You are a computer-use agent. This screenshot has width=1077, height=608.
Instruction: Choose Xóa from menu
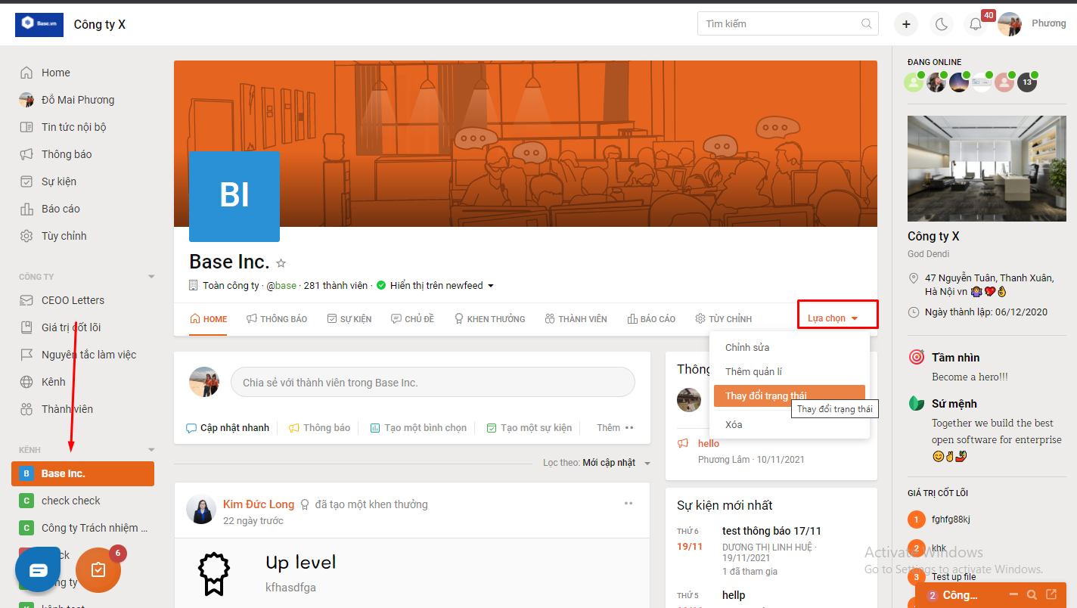pos(790,425)
